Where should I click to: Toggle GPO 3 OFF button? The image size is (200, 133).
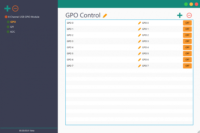click(x=187, y=41)
